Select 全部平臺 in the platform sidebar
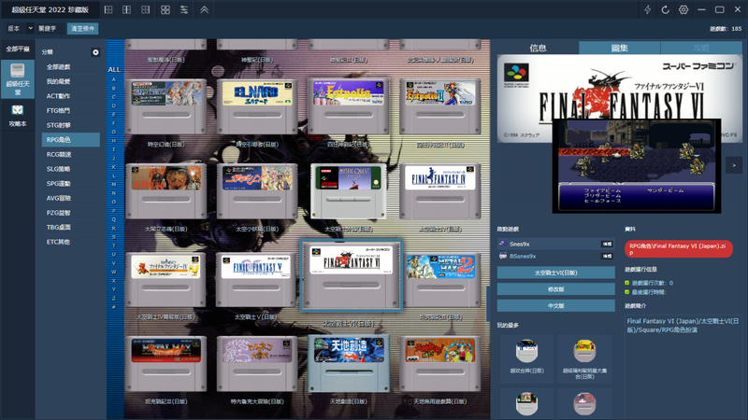Screen dimensions: 748x420 pyautogui.click(x=18, y=49)
